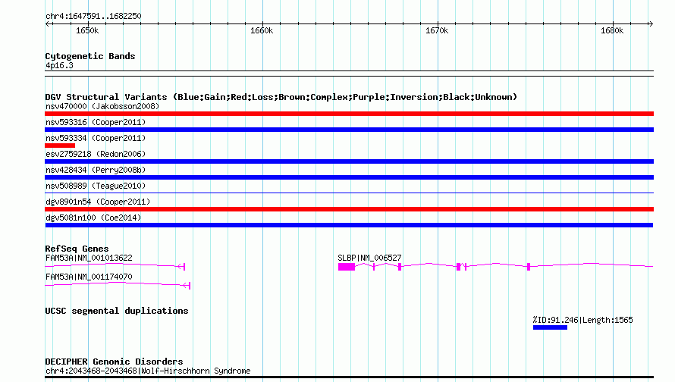
Task: Click the chr4:1647591..1682250 region label
Action: (x=93, y=16)
